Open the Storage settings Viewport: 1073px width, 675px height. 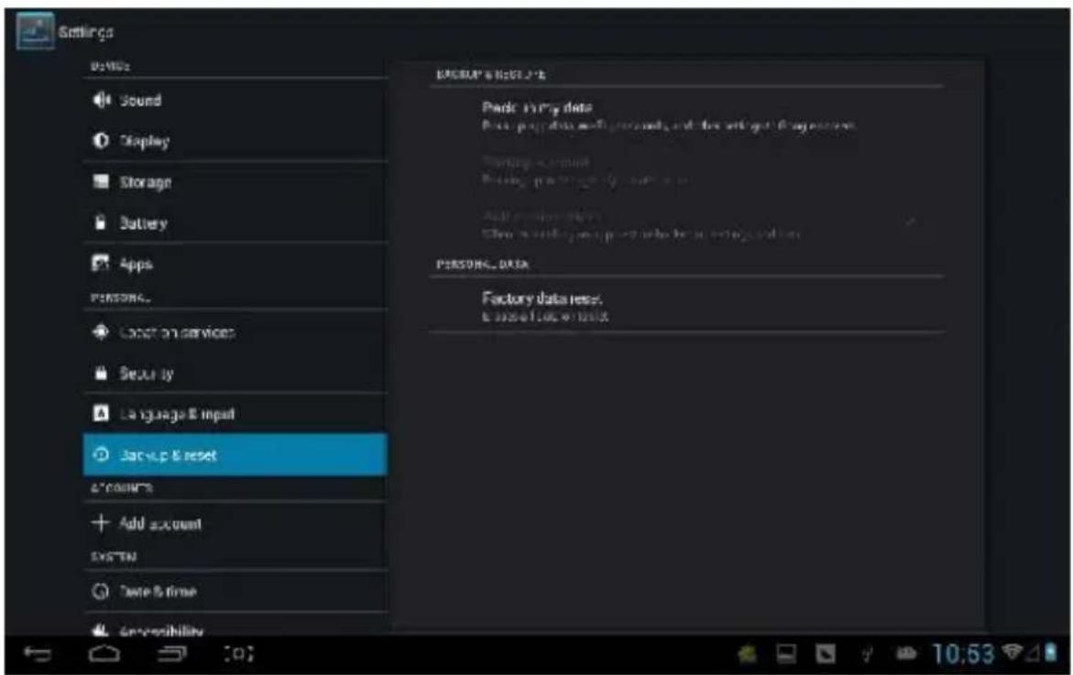coord(235,182)
